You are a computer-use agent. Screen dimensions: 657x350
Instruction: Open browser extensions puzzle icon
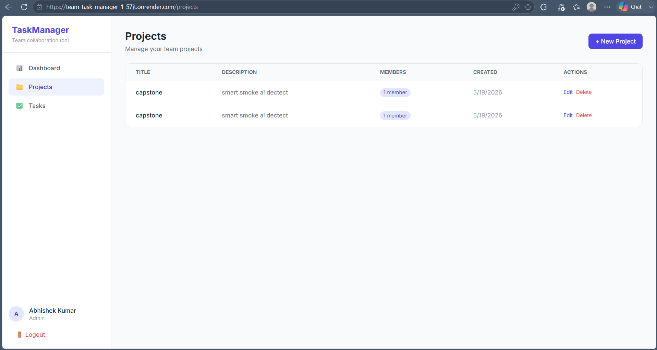click(544, 7)
